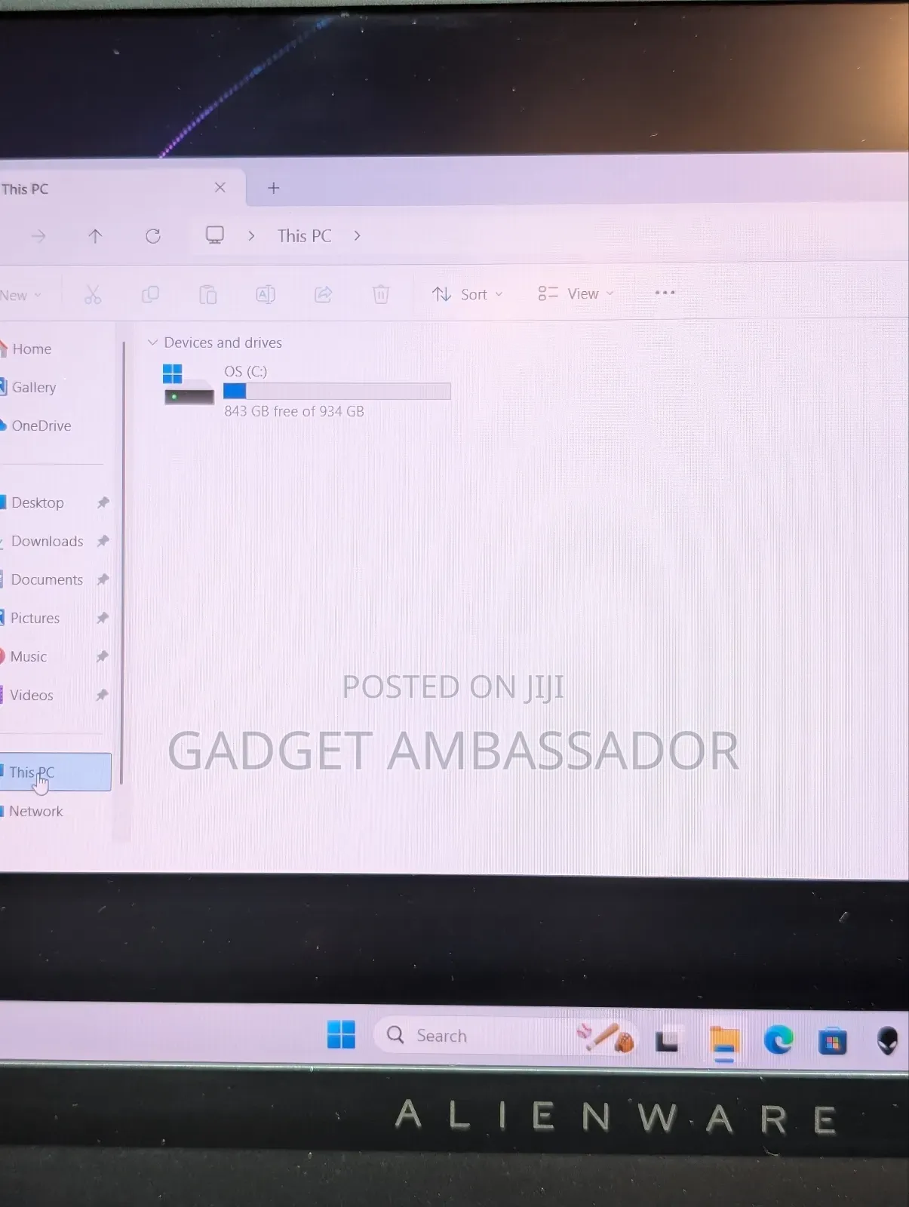This screenshot has width=909, height=1207.
Task: Select This PC in sidebar
Action: [x=55, y=772]
